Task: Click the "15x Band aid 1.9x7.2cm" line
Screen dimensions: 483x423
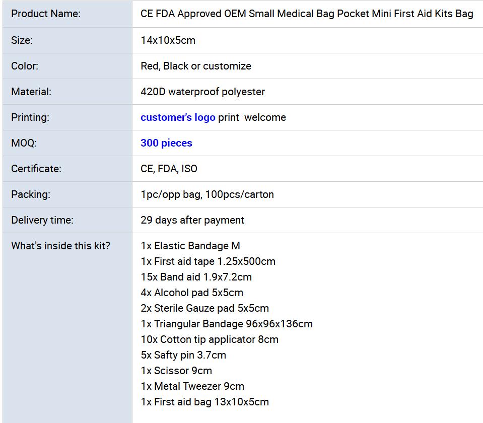Action: point(196,277)
